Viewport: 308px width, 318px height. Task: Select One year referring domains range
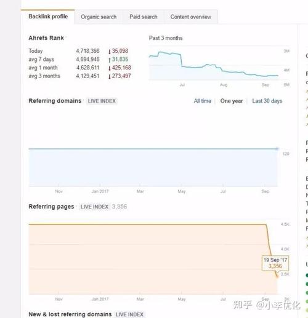point(232,101)
